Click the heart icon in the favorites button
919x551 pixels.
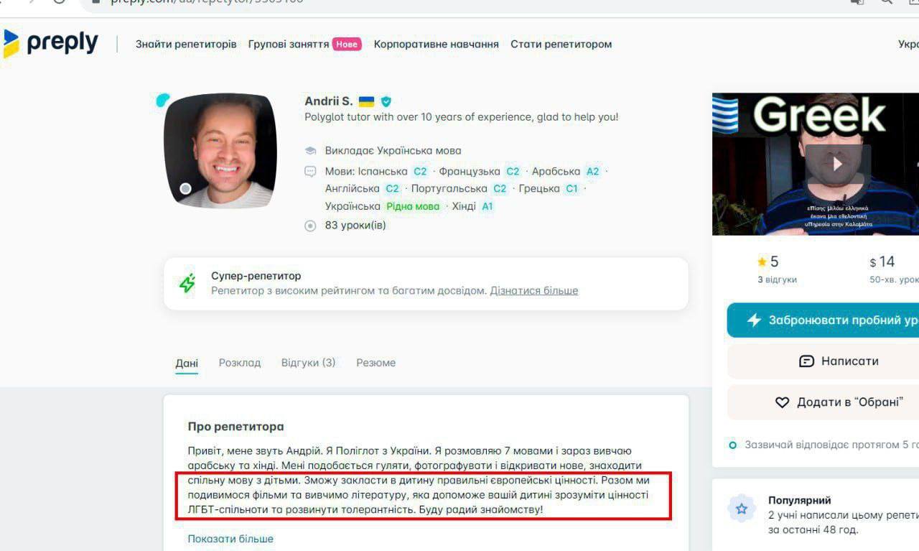point(783,402)
